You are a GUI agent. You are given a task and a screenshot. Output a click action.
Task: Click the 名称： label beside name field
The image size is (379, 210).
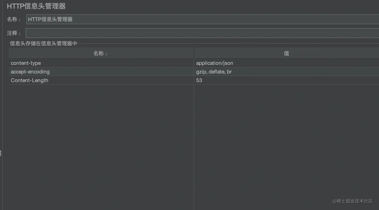(x=14, y=19)
